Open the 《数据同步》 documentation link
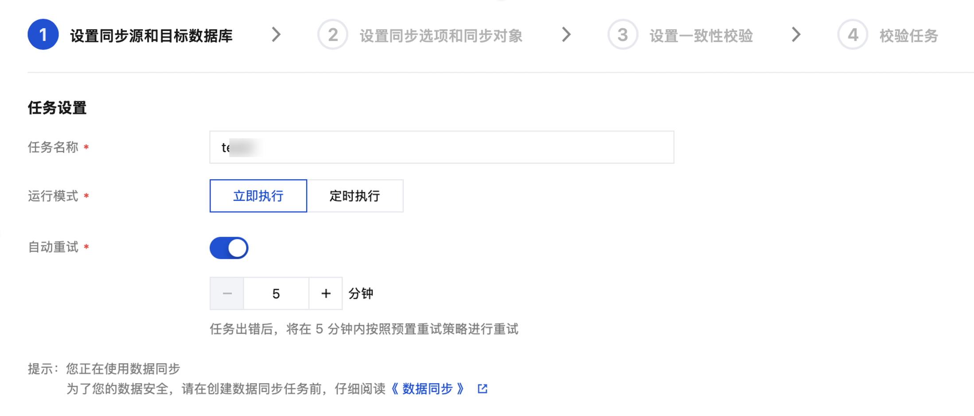This screenshot has width=974, height=416. [428, 389]
